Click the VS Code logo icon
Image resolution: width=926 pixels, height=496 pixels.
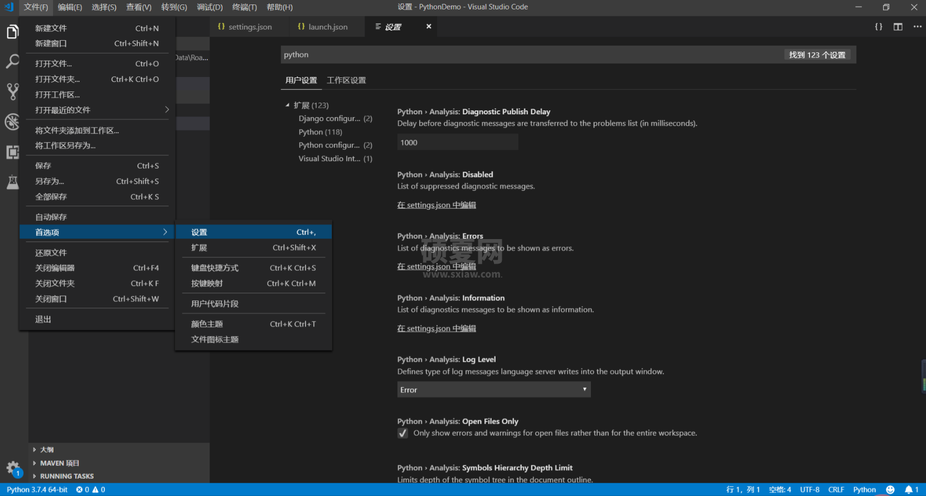9,7
